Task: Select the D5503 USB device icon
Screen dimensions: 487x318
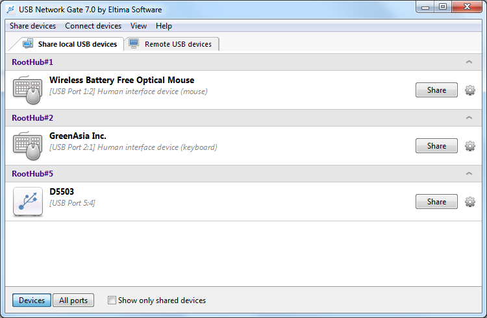Action: (x=28, y=202)
